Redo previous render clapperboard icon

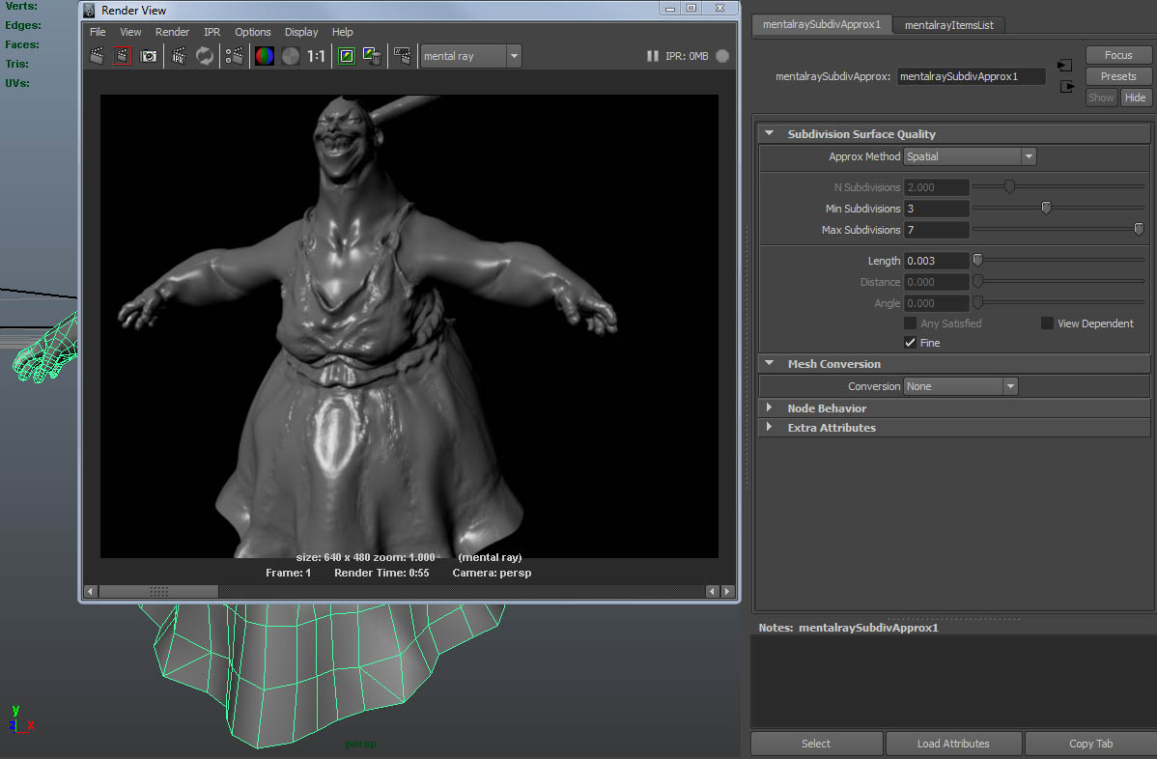97,56
